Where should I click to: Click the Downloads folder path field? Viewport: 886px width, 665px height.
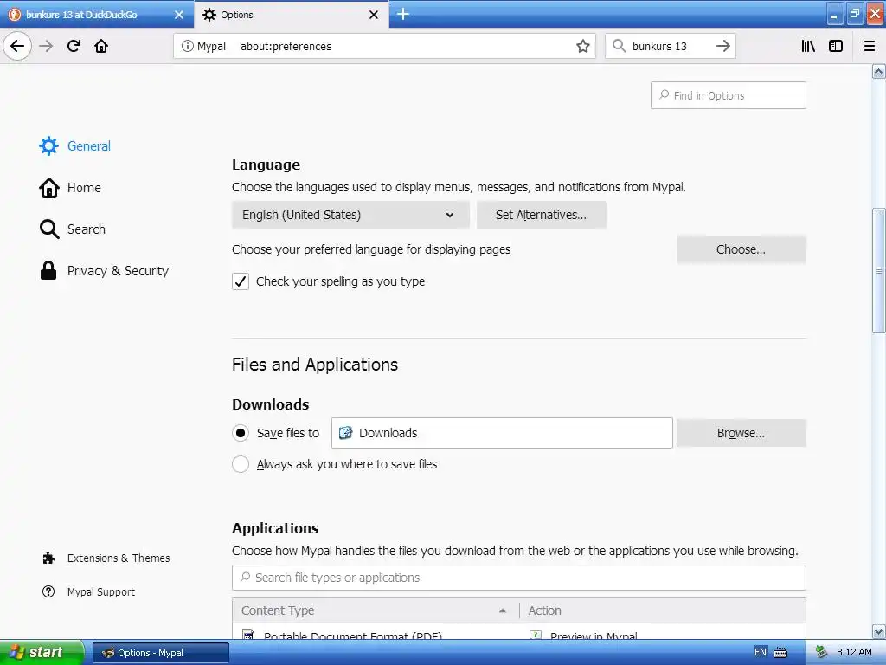(502, 433)
